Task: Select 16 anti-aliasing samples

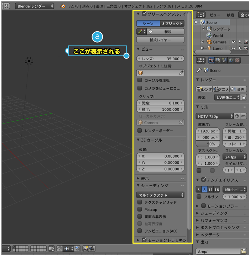Action: [x=217, y=190]
